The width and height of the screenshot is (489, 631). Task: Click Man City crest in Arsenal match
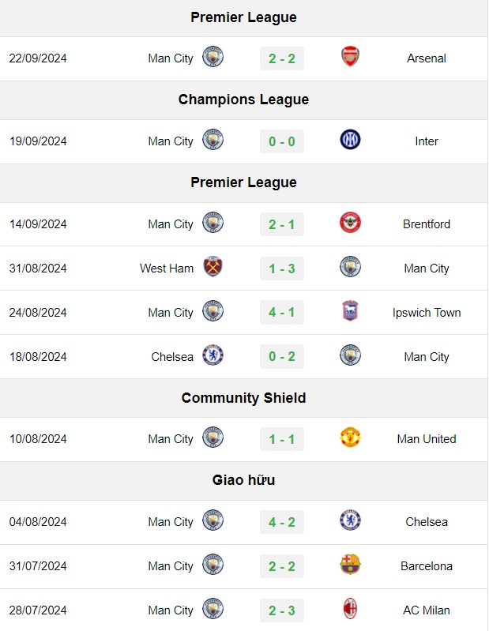coord(213,57)
